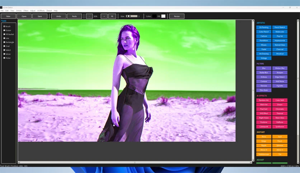This screenshot has width=300, height=173.
Task: Click the AI Art Editor title bar icon
Action: (1, 8)
